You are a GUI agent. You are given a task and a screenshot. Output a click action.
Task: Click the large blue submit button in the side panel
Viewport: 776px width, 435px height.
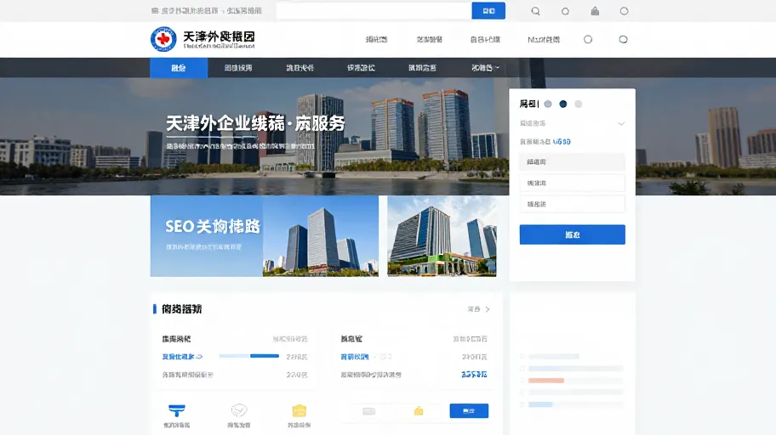coord(572,234)
